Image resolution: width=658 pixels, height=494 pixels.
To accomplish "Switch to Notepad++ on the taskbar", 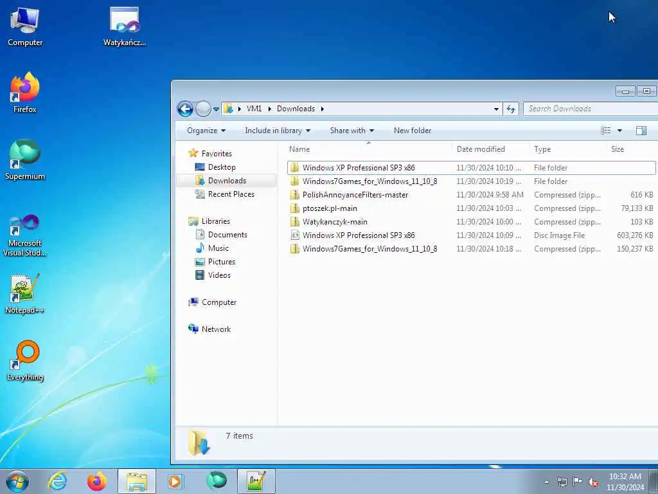I will (256, 481).
